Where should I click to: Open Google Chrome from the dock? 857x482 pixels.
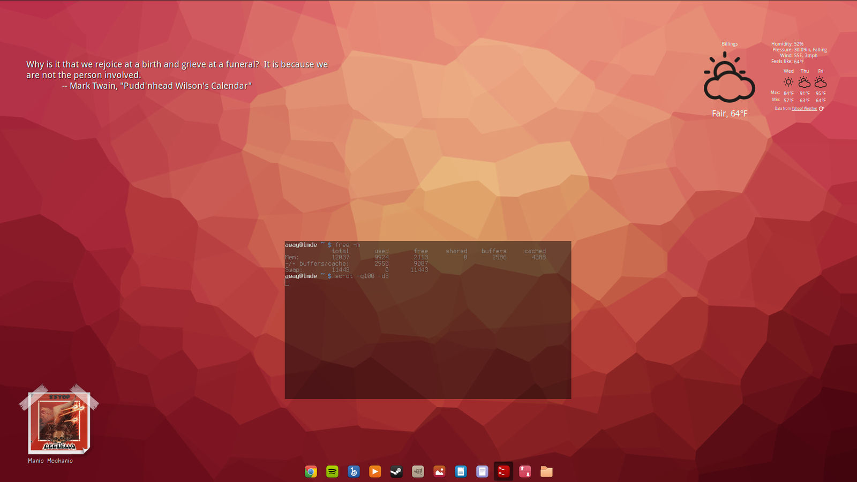pyautogui.click(x=311, y=471)
